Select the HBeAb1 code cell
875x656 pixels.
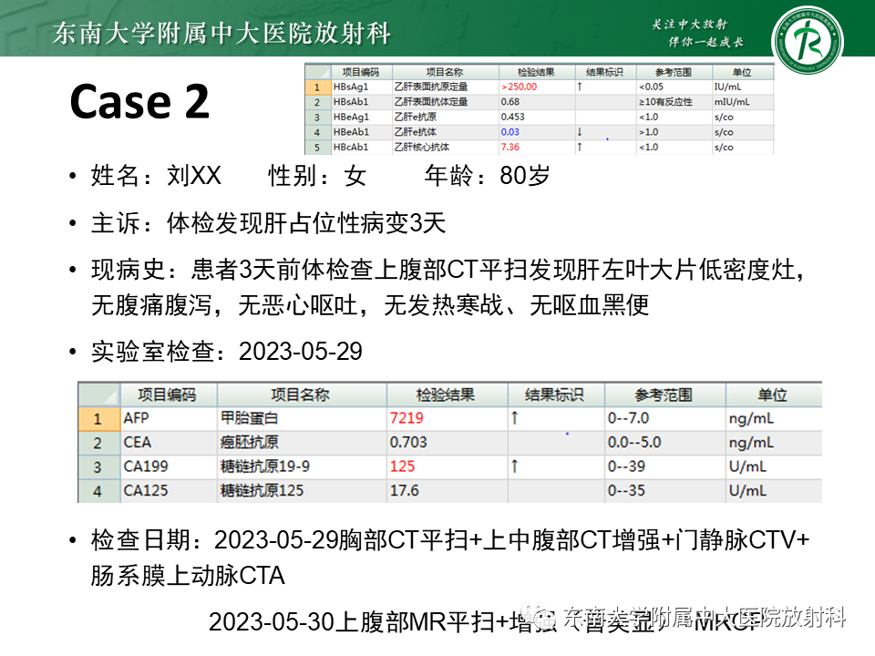(362, 132)
